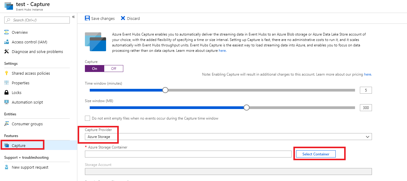Collapse the sidebar with double chevron
407x181 pixels.
(x=73, y=17)
